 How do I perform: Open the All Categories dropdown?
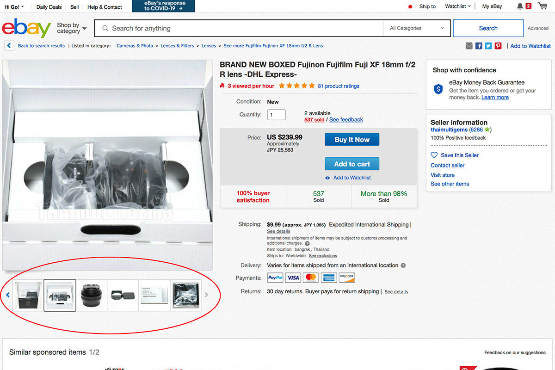point(417,28)
